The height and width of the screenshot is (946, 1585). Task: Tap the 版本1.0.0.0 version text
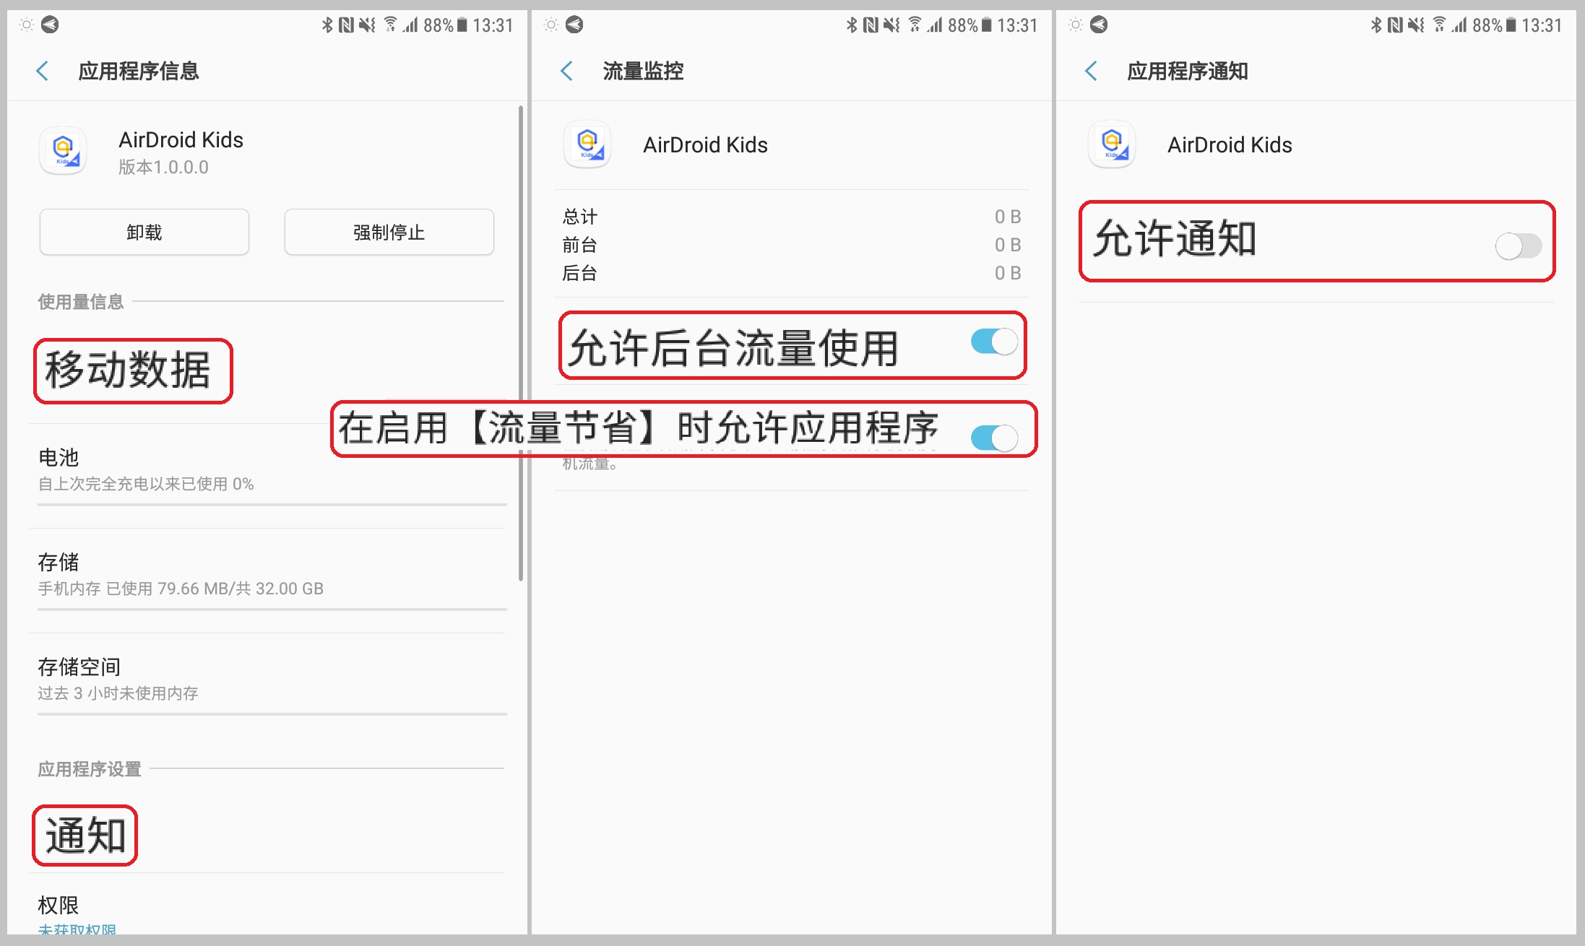click(x=164, y=168)
